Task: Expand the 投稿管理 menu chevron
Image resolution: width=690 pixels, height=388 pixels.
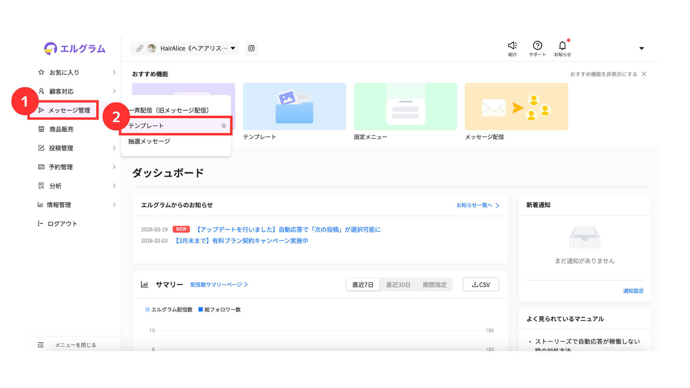Action: (114, 148)
